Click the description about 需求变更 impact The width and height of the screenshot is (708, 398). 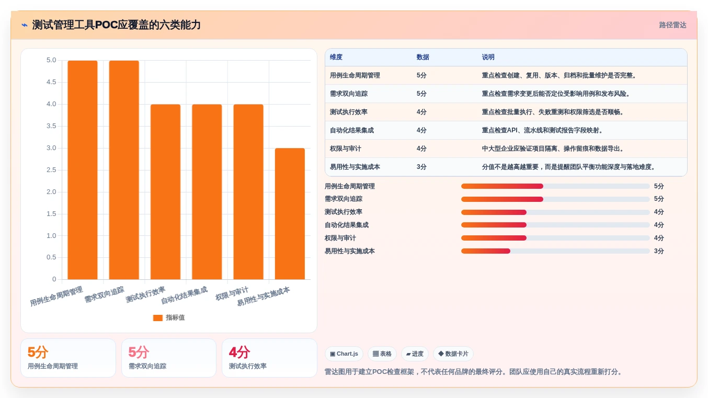click(556, 94)
